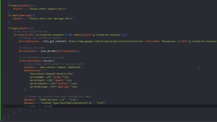Click the 'Please enter subject.<br/>' string
Screen dimensions: 217x122
coord(47,9)
